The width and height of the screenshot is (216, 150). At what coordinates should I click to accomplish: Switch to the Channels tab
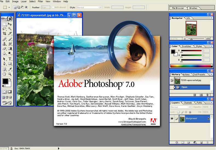(188, 103)
